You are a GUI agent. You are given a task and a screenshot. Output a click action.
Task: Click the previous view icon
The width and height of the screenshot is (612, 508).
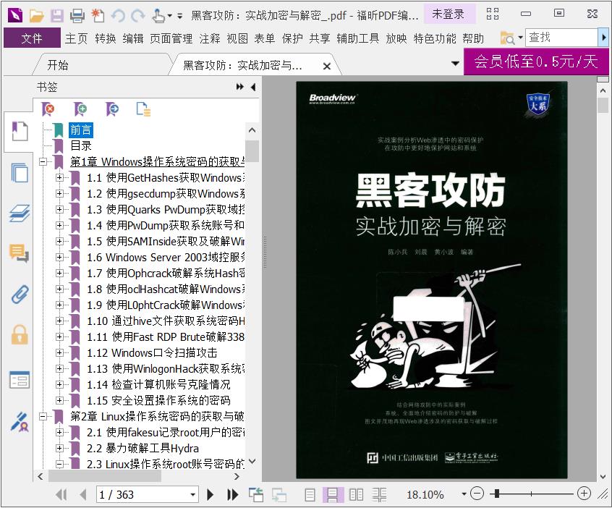click(x=256, y=495)
